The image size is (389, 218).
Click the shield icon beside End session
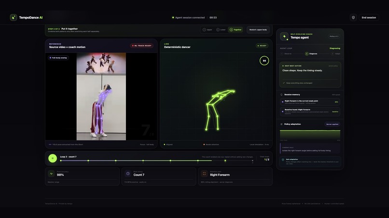pyautogui.click(x=353, y=18)
